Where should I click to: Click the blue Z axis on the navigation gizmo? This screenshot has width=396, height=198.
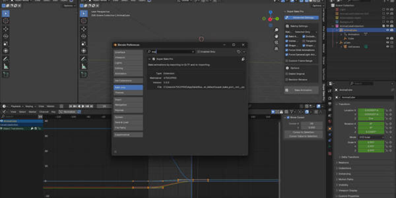point(270,13)
